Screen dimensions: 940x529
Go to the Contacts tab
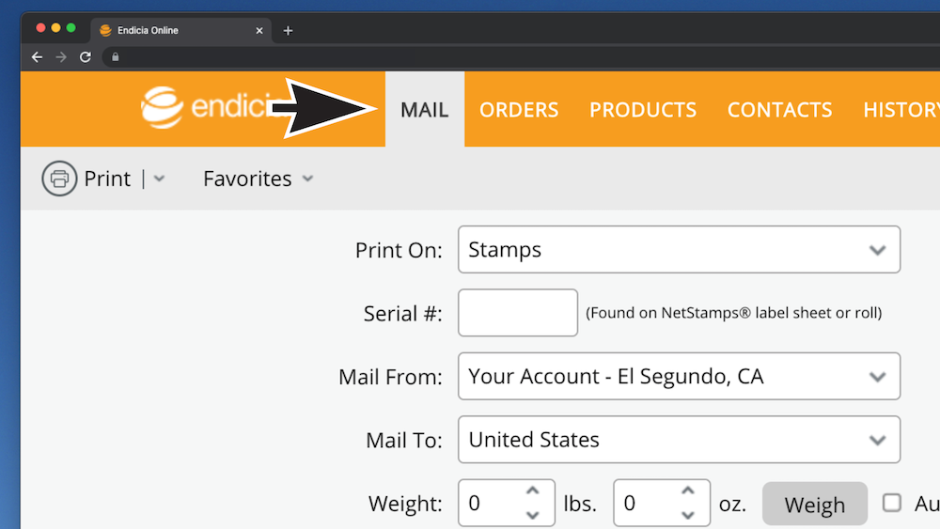pos(779,110)
